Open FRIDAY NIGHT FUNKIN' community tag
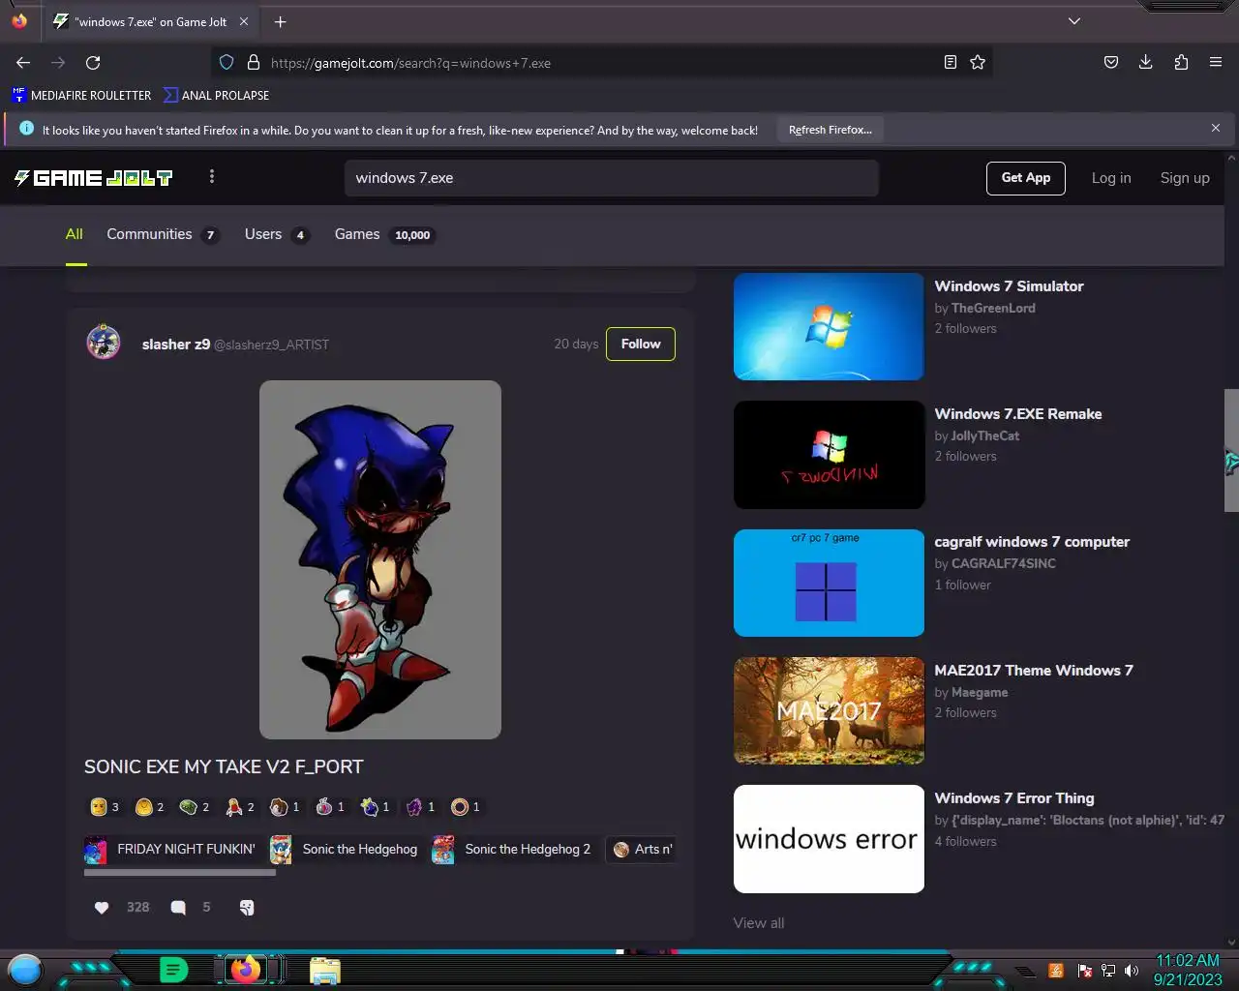 click(171, 849)
